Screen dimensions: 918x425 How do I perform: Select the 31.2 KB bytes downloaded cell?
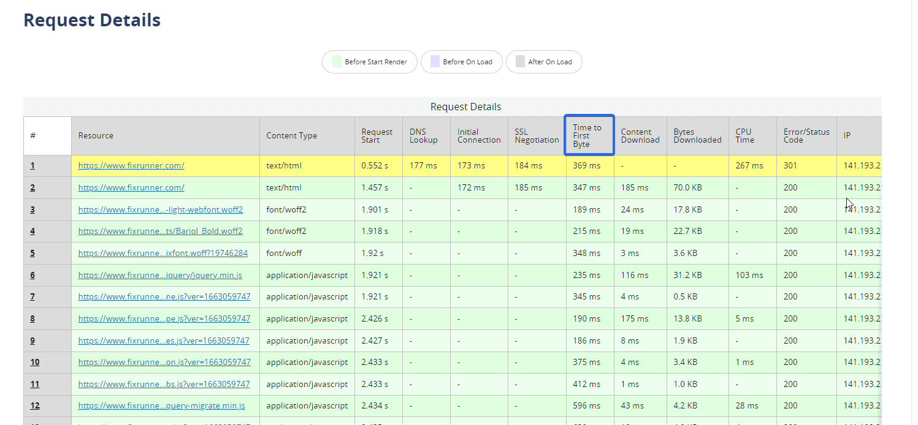[698, 275]
